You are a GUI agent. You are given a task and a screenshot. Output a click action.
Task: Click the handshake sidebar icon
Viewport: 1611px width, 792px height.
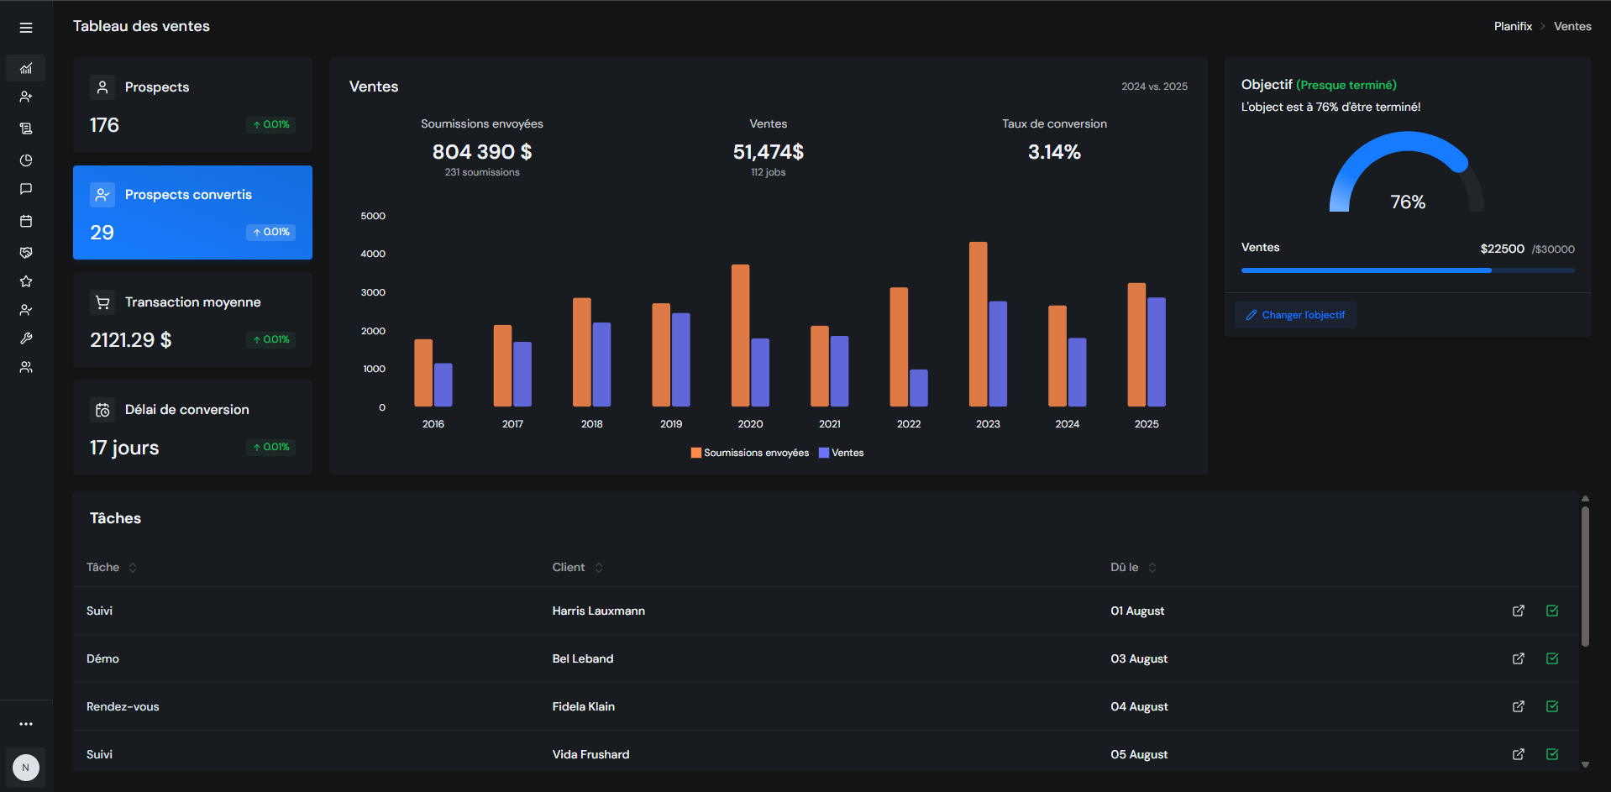coord(26,253)
